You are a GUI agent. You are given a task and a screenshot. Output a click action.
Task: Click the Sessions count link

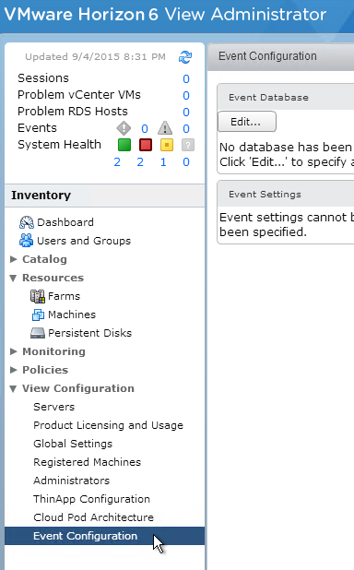click(x=186, y=79)
